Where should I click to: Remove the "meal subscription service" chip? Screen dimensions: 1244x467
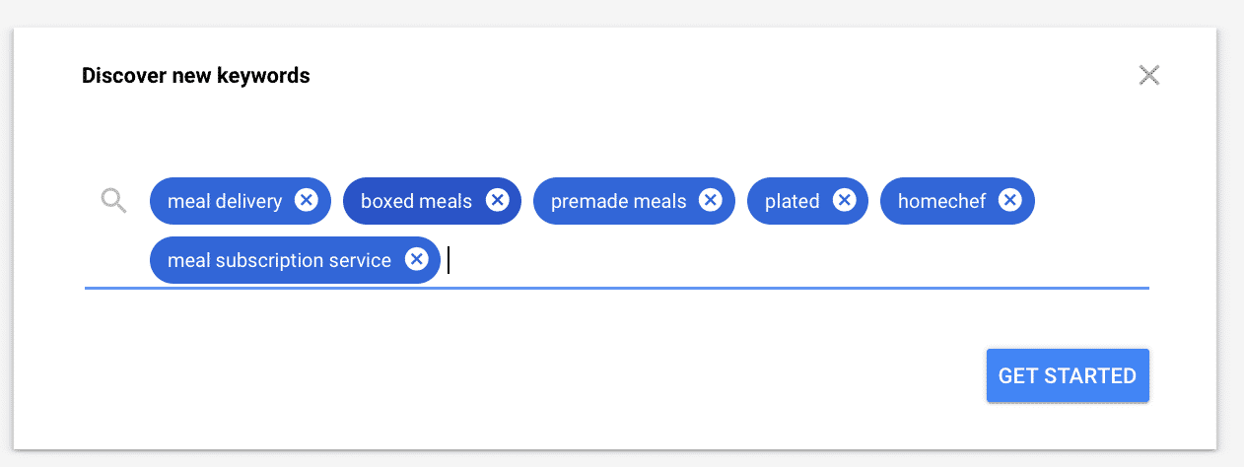click(416, 260)
